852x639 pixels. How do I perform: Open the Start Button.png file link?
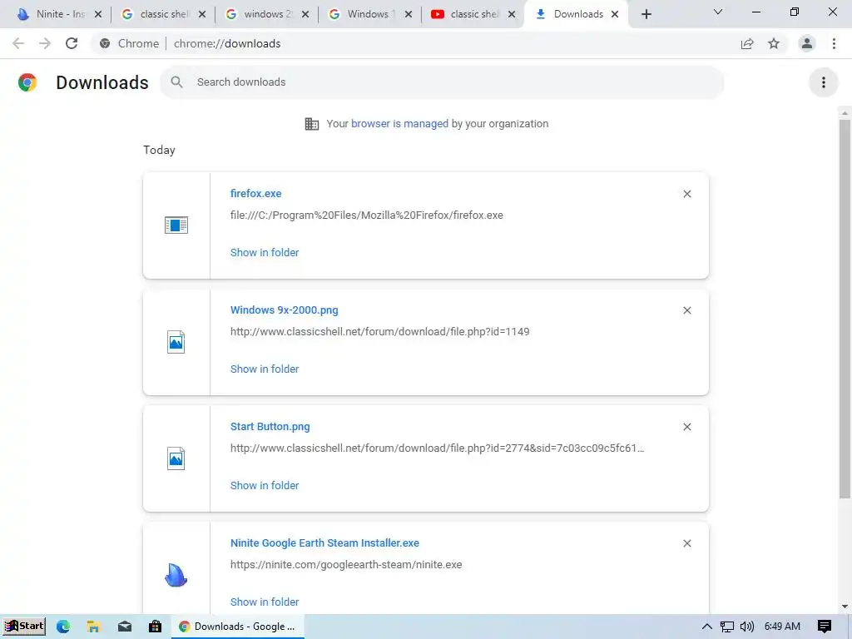point(270,427)
